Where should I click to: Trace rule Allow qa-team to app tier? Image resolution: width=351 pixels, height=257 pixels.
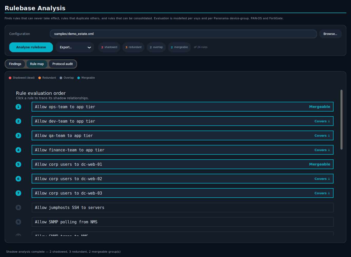tap(182, 135)
